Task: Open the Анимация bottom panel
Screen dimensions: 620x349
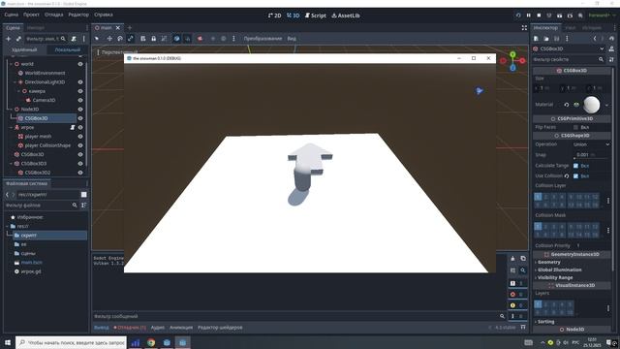Action: tap(181, 328)
